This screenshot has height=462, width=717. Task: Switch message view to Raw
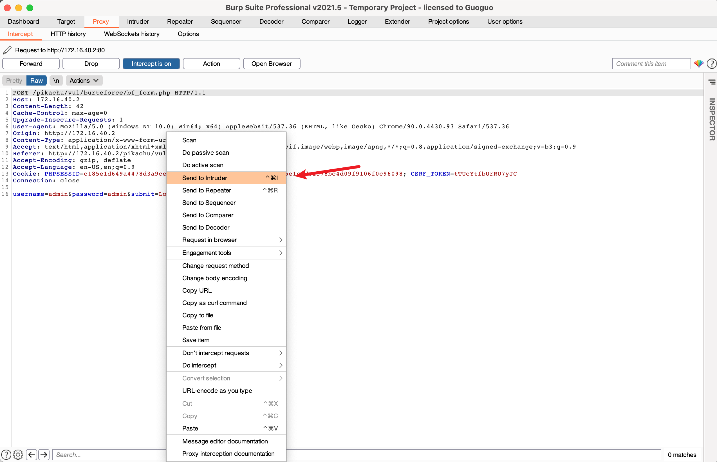tap(36, 80)
